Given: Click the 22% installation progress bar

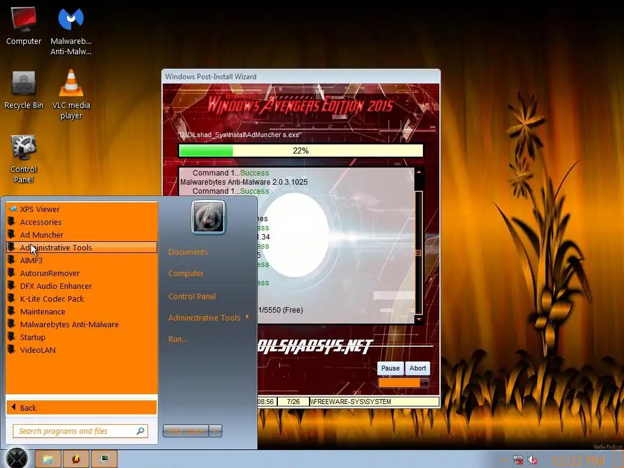Looking at the screenshot, I should [x=301, y=151].
